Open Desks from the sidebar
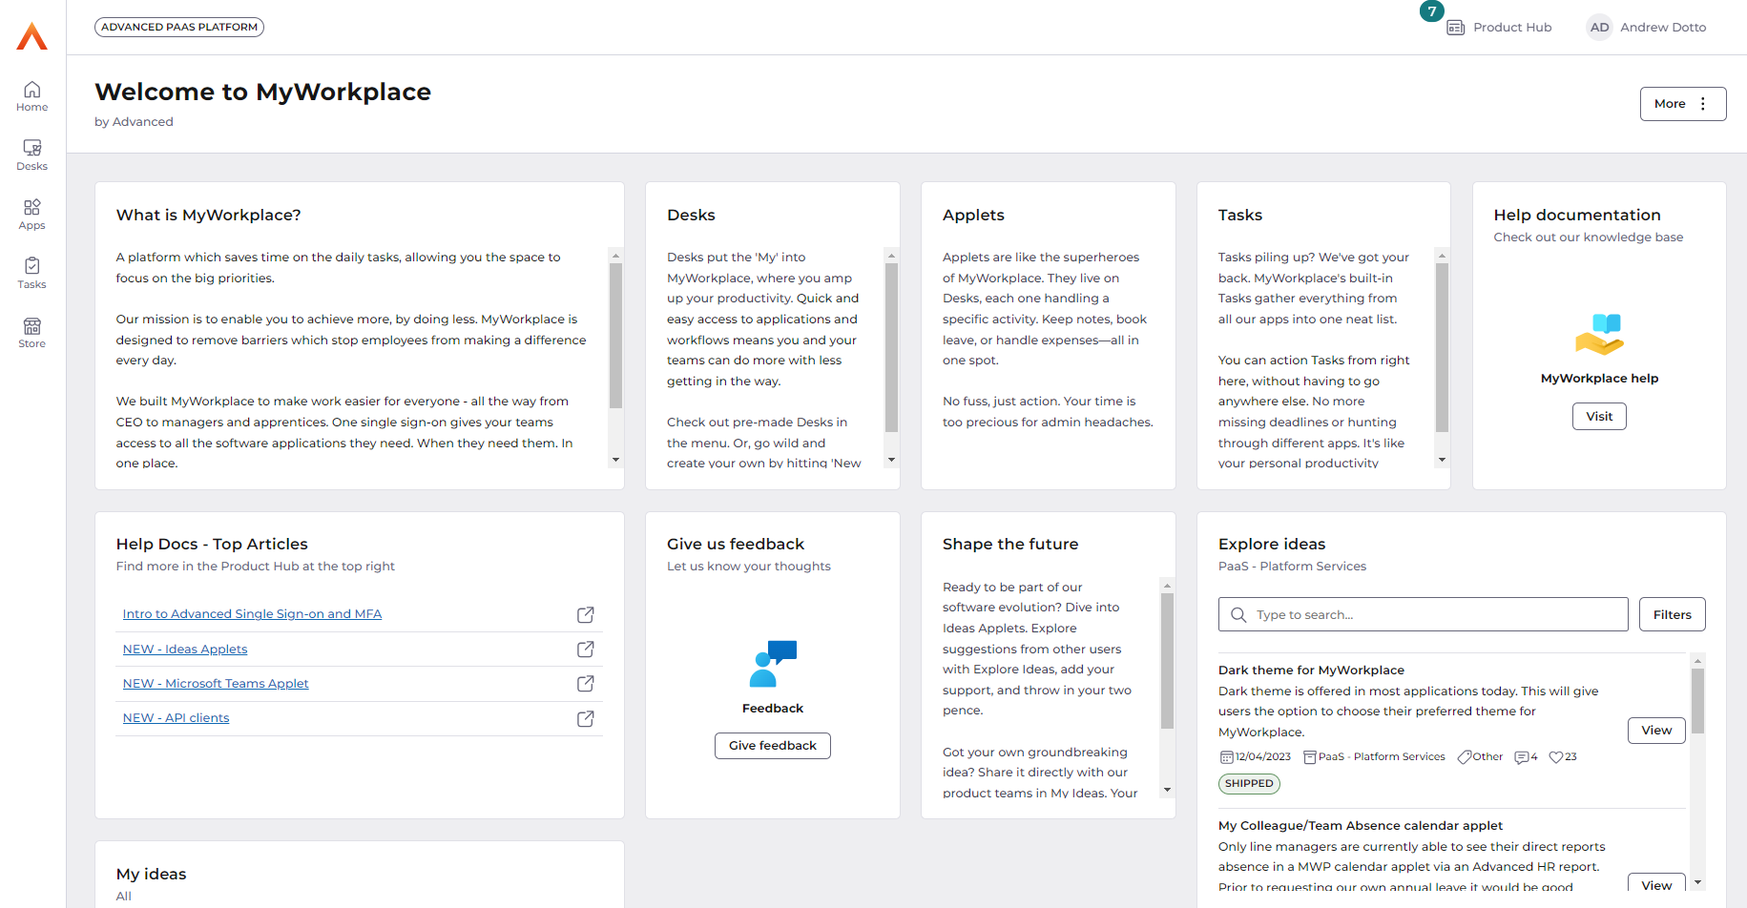Screen dimensions: 1747x908 point(31,155)
